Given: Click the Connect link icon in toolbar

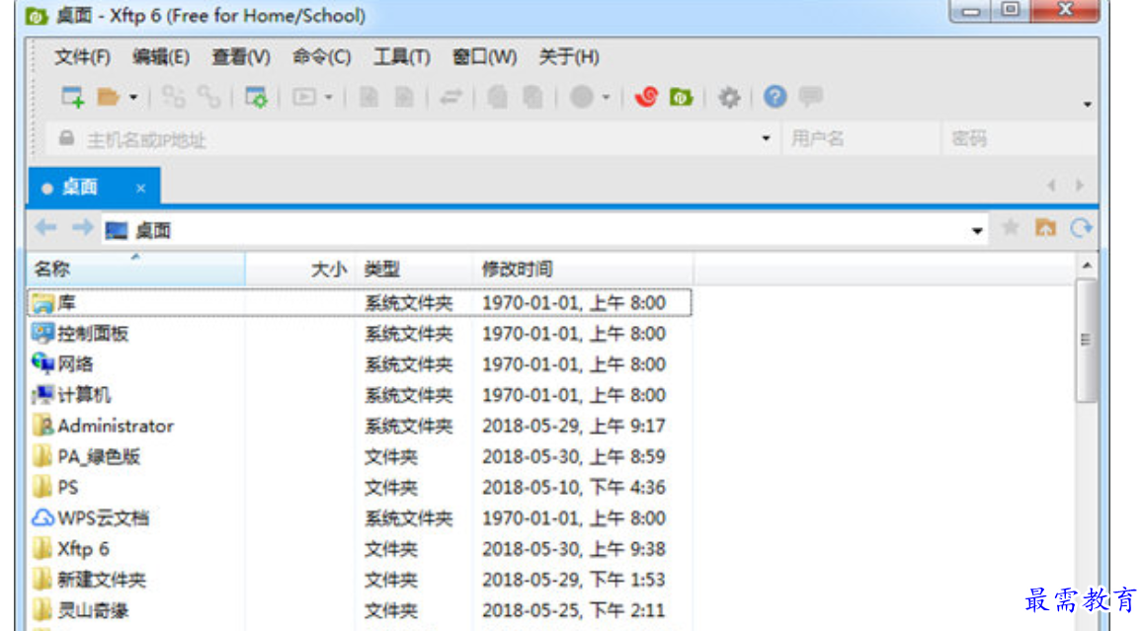Looking at the screenshot, I should 173,97.
